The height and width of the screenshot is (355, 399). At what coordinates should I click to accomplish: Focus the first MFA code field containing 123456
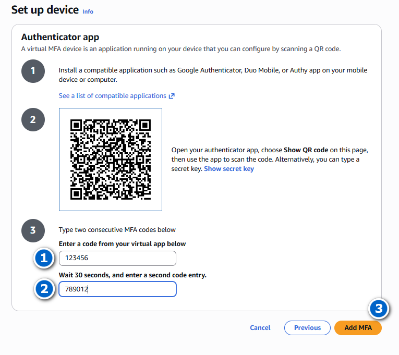click(x=117, y=259)
